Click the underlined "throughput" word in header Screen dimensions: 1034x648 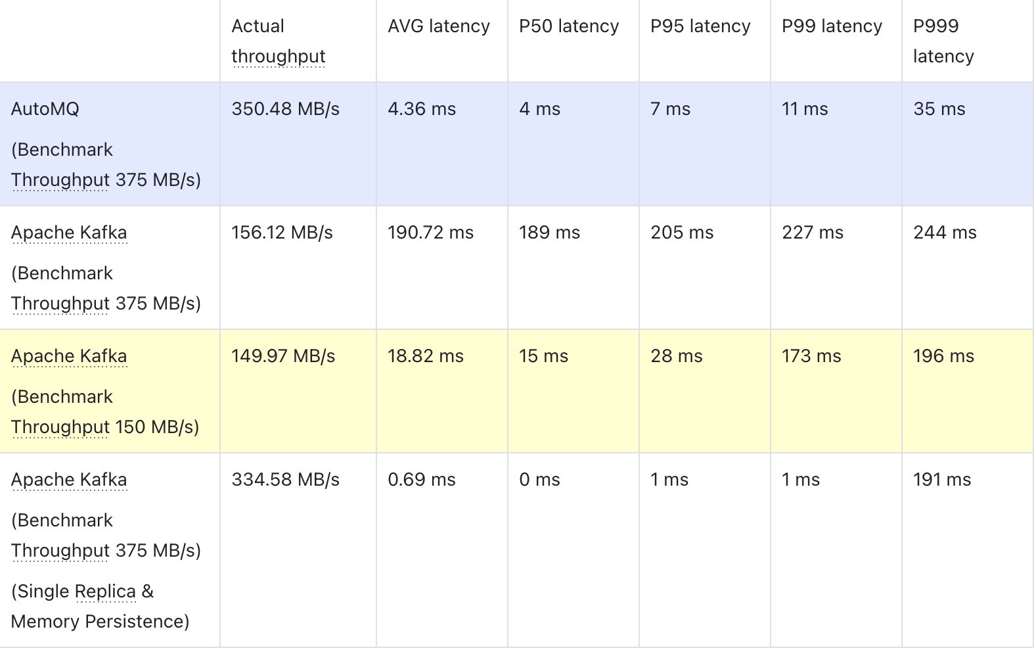click(x=278, y=57)
